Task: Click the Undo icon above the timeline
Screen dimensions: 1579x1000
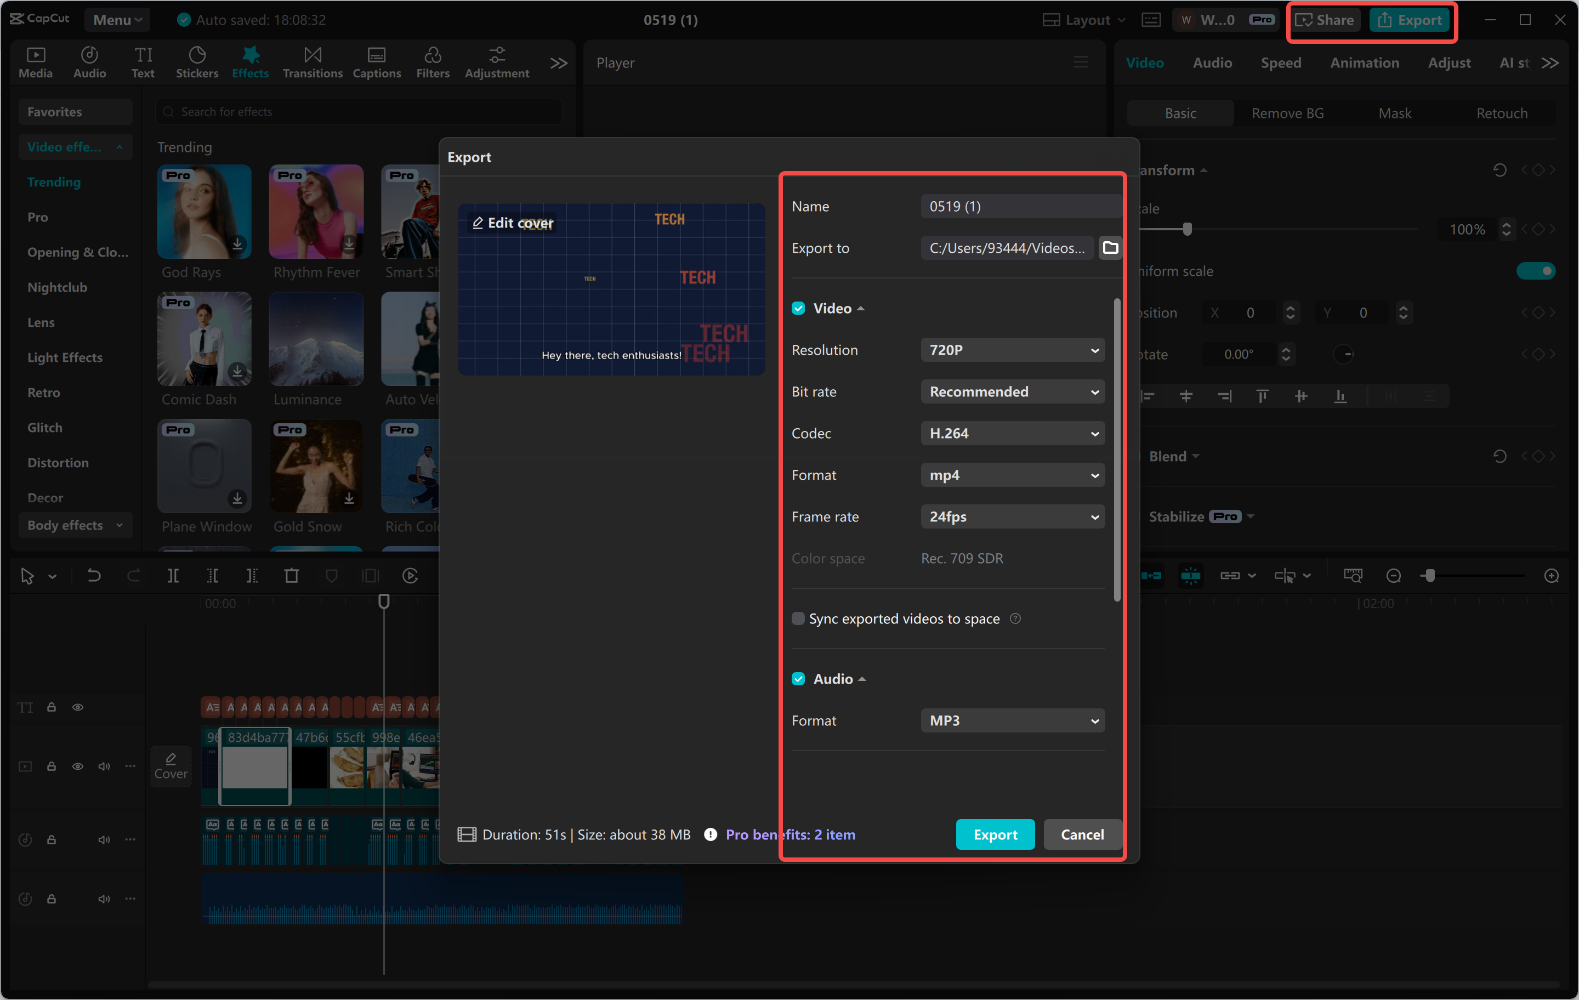Action: (94, 575)
